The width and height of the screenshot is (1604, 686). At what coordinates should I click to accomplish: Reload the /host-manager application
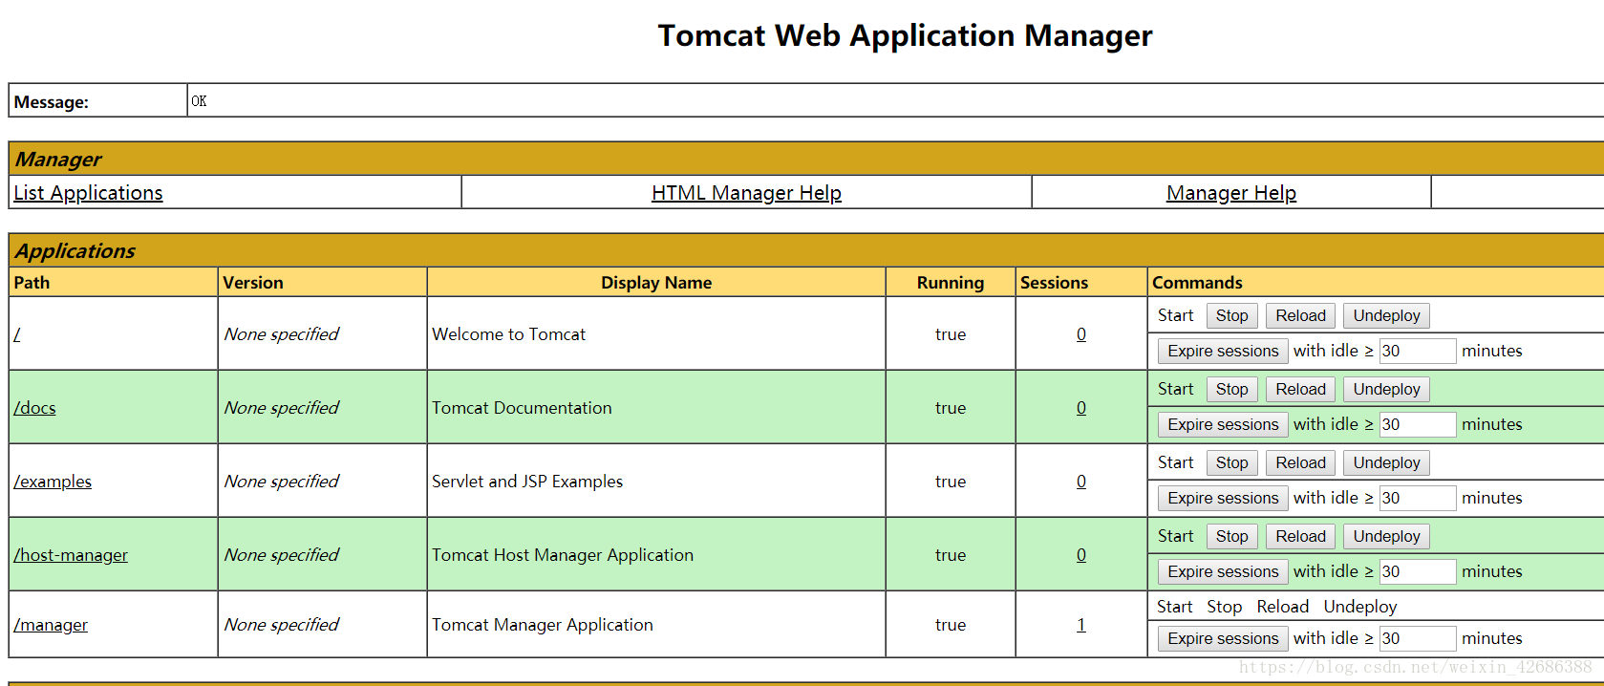coord(1300,537)
